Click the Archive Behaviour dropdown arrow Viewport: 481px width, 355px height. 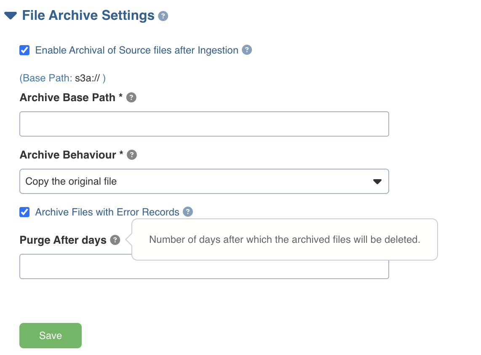tap(377, 182)
